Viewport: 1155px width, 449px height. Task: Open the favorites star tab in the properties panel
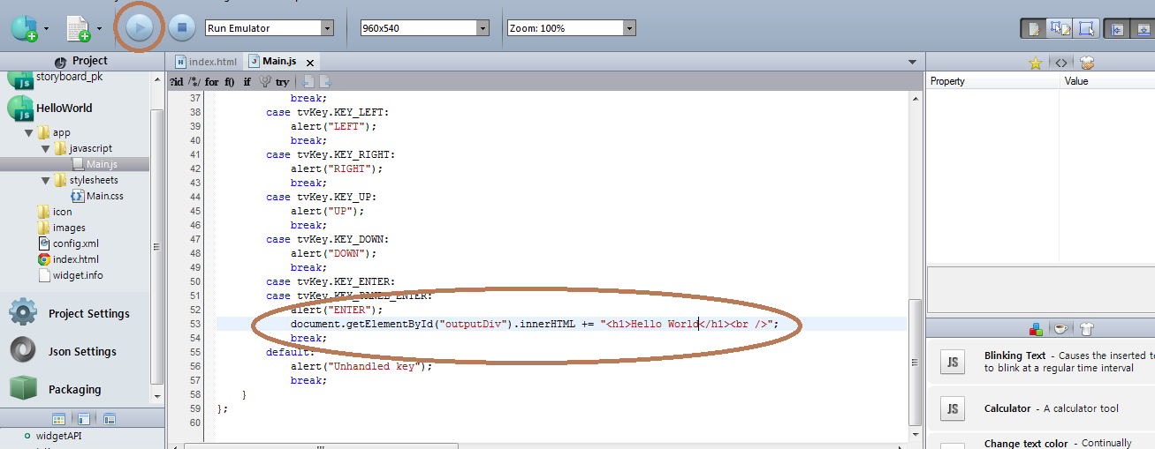click(1035, 63)
